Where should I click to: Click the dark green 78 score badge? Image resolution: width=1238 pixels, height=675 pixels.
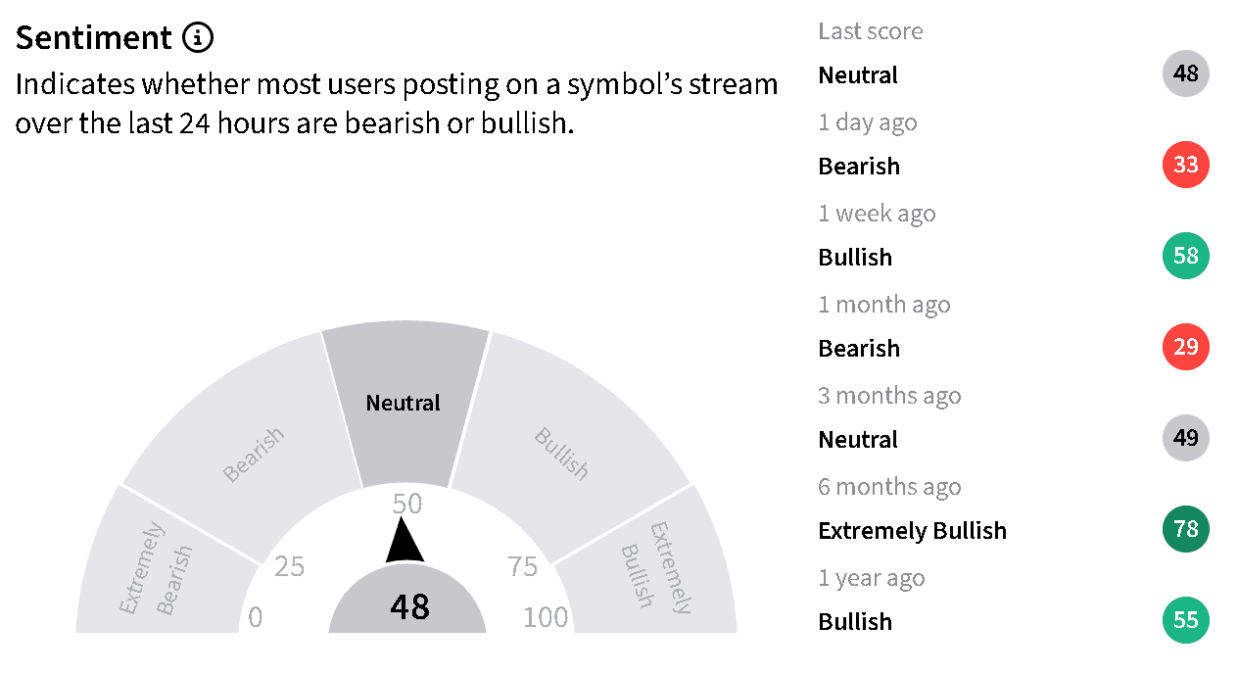1186,529
